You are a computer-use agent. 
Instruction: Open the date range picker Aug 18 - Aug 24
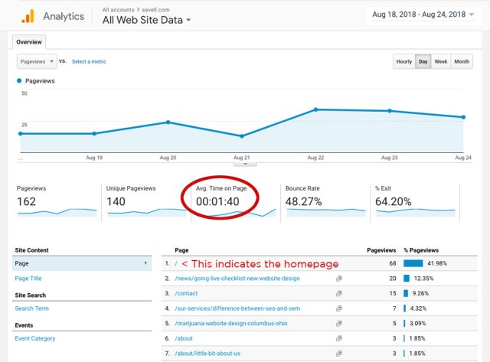coord(423,15)
